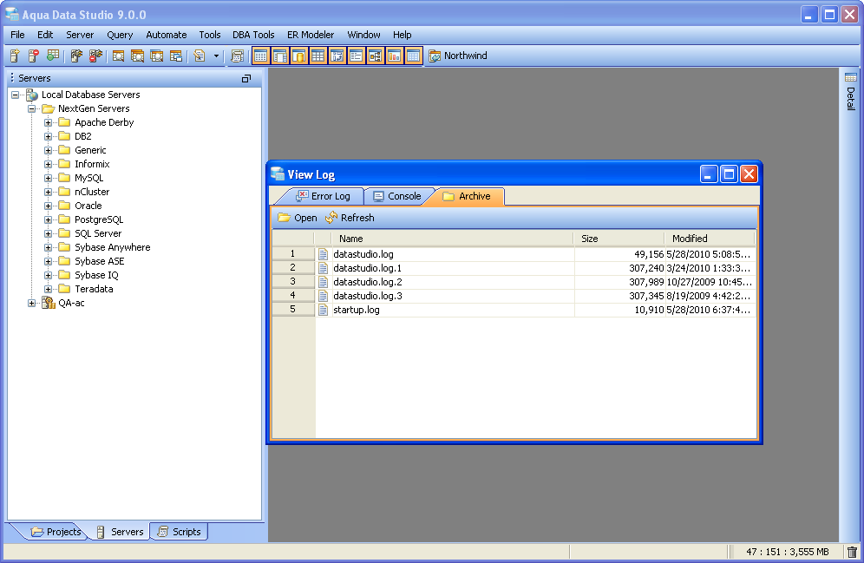Click the connect server plug icon
This screenshot has height=563, width=864.
pyautogui.click(x=76, y=56)
